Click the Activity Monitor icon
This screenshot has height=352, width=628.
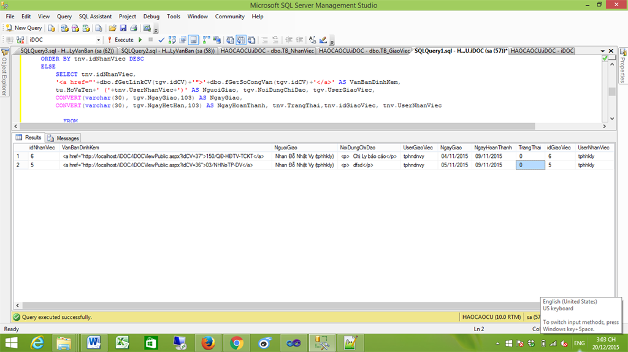click(147, 28)
